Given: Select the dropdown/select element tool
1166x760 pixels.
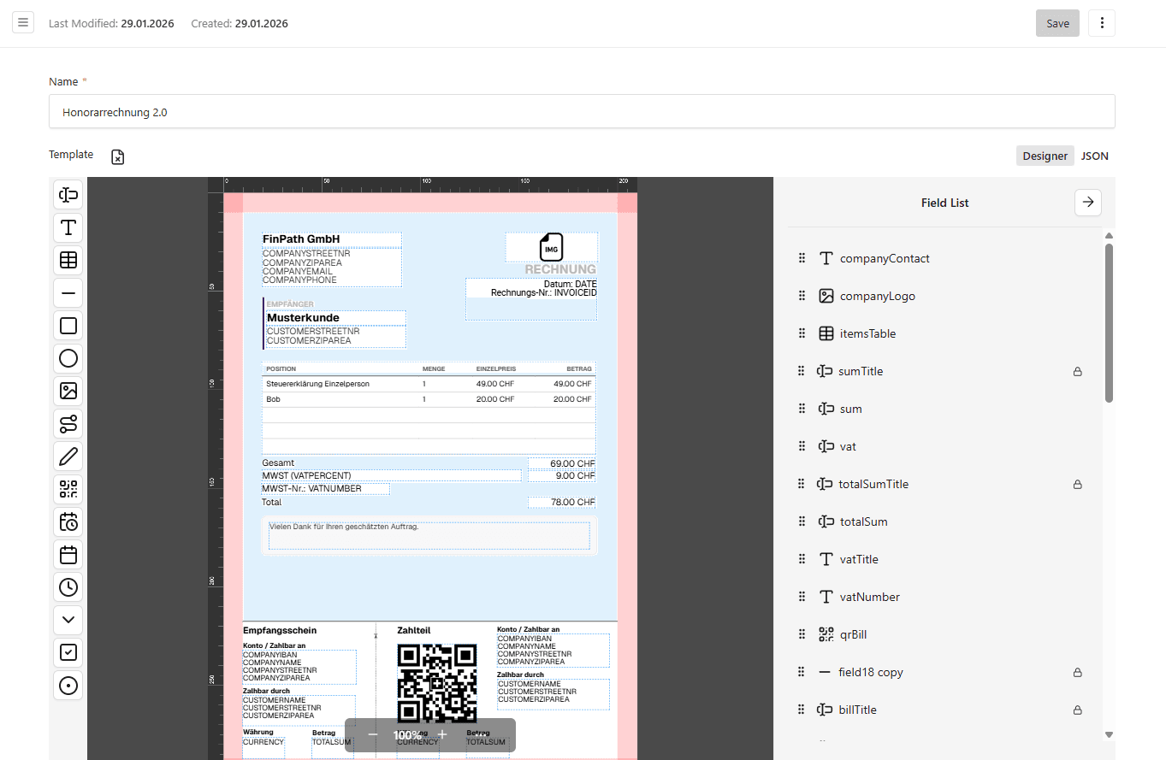Looking at the screenshot, I should (68, 620).
